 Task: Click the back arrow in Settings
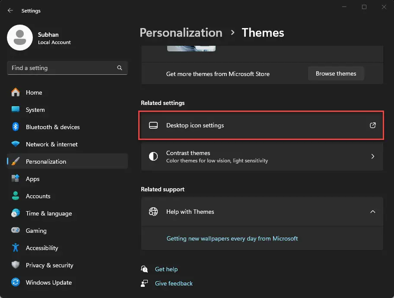click(x=10, y=10)
